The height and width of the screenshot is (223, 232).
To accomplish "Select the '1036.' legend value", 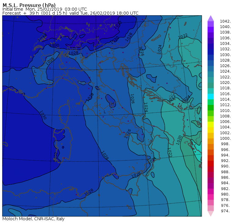I will coord(225,38).
